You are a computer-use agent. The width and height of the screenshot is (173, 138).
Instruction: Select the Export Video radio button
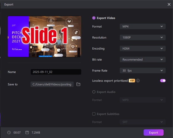[x=94, y=18]
